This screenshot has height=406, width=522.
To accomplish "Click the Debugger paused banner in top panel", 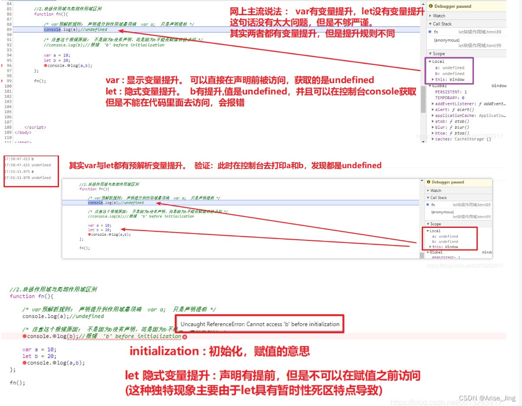I will point(466,6).
